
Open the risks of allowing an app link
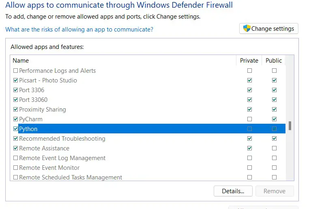point(79,30)
